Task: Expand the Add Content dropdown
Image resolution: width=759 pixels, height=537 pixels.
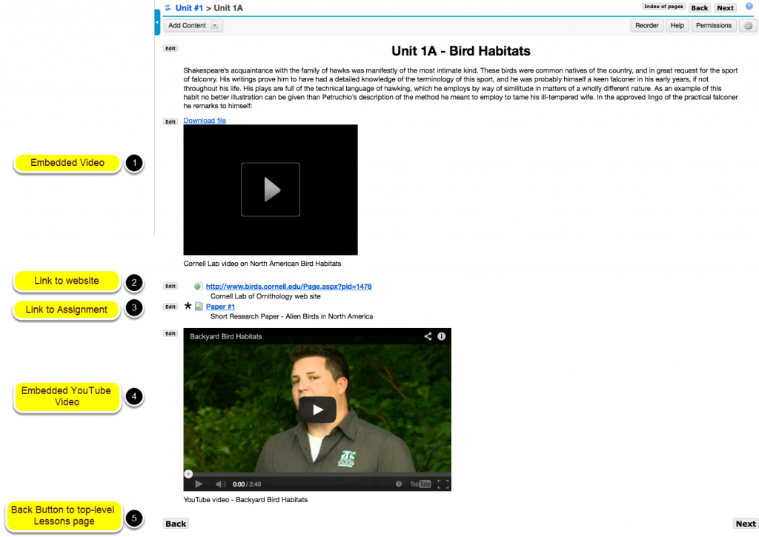Action: (213, 25)
